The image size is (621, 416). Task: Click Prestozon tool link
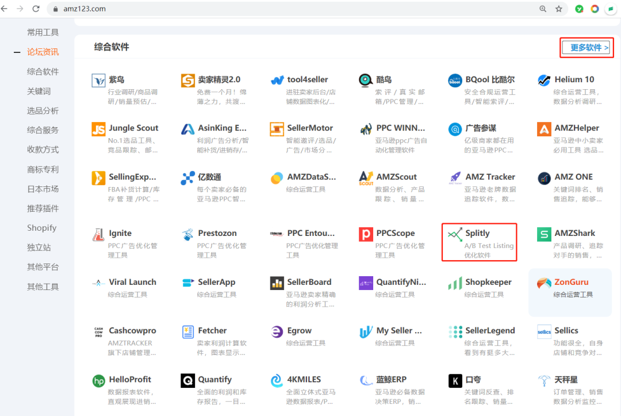217,234
